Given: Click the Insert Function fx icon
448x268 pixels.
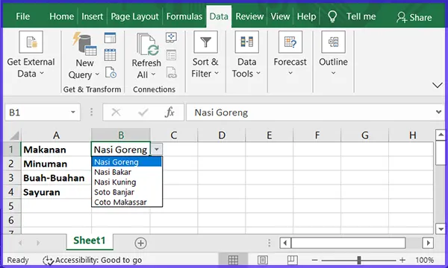Looking at the screenshot, I should (x=169, y=112).
